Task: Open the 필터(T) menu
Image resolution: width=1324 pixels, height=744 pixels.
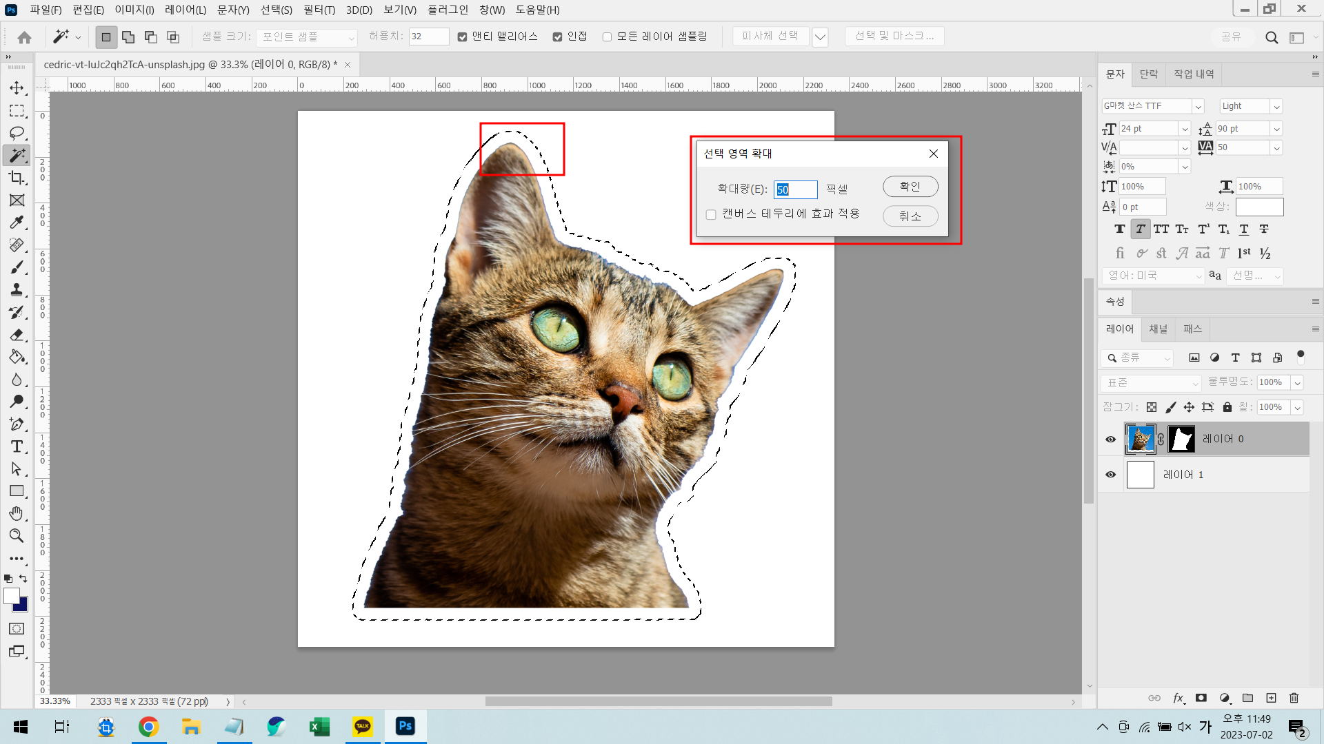Action: (319, 10)
